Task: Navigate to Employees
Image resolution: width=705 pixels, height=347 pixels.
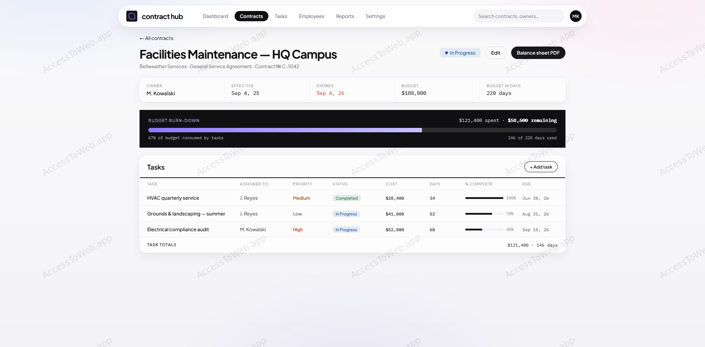Action: (312, 16)
